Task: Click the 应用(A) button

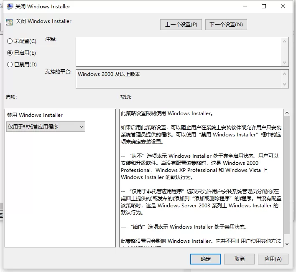Action: [273, 259]
